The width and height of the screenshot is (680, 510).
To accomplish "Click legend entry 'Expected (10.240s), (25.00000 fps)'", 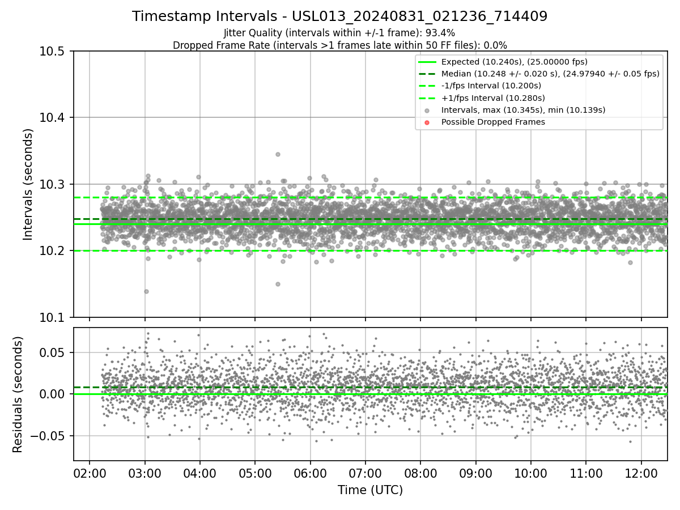I will coord(514,62).
